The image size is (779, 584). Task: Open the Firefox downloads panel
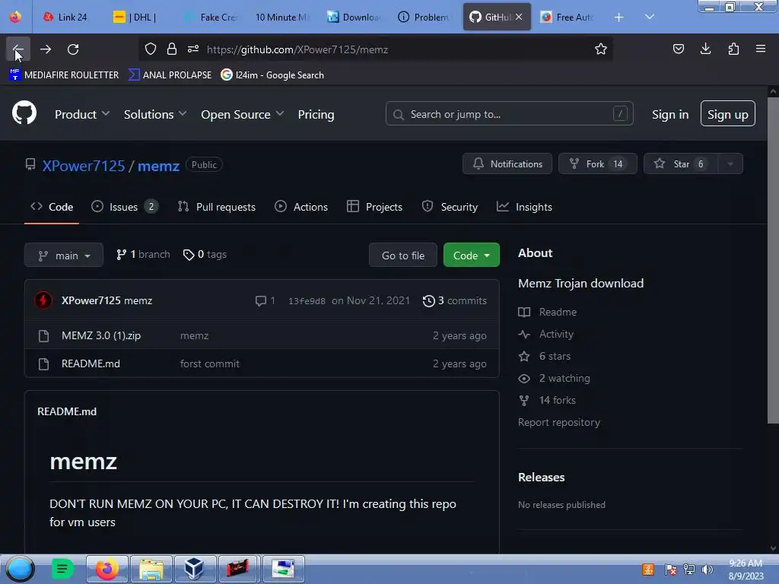pyautogui.click(x=705, y=49)
